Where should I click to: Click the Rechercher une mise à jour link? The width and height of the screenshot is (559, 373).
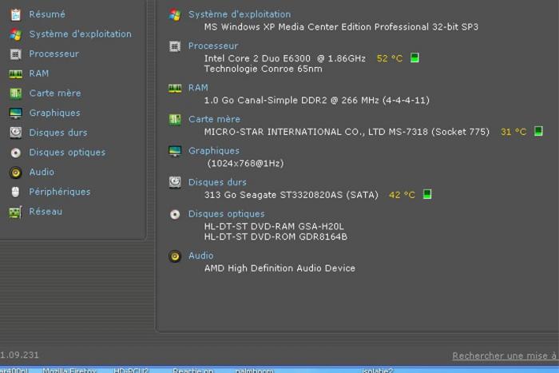(x=505, y=356)
